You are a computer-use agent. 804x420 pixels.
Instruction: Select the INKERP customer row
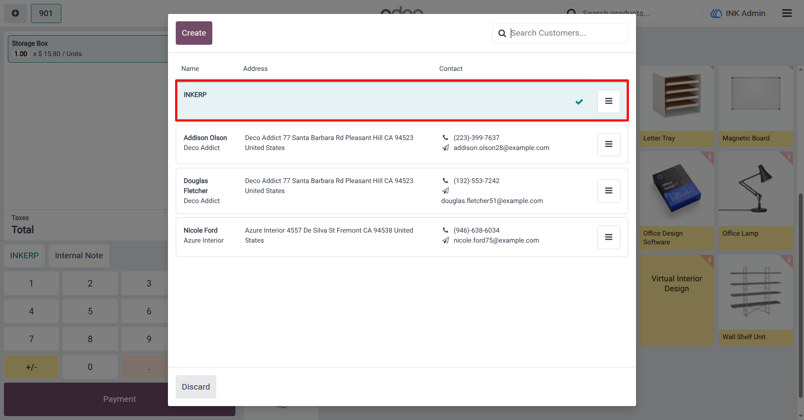(x=402, y=101)
